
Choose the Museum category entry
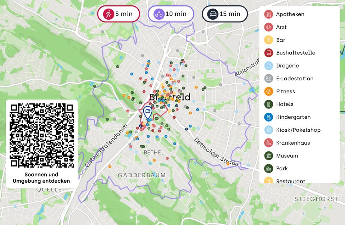pyautogui.click(x=287, y=156)
